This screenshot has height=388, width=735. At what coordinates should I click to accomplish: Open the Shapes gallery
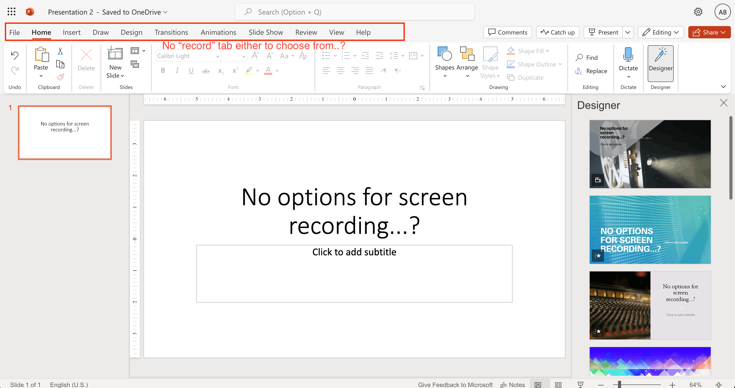coord(445,62)
